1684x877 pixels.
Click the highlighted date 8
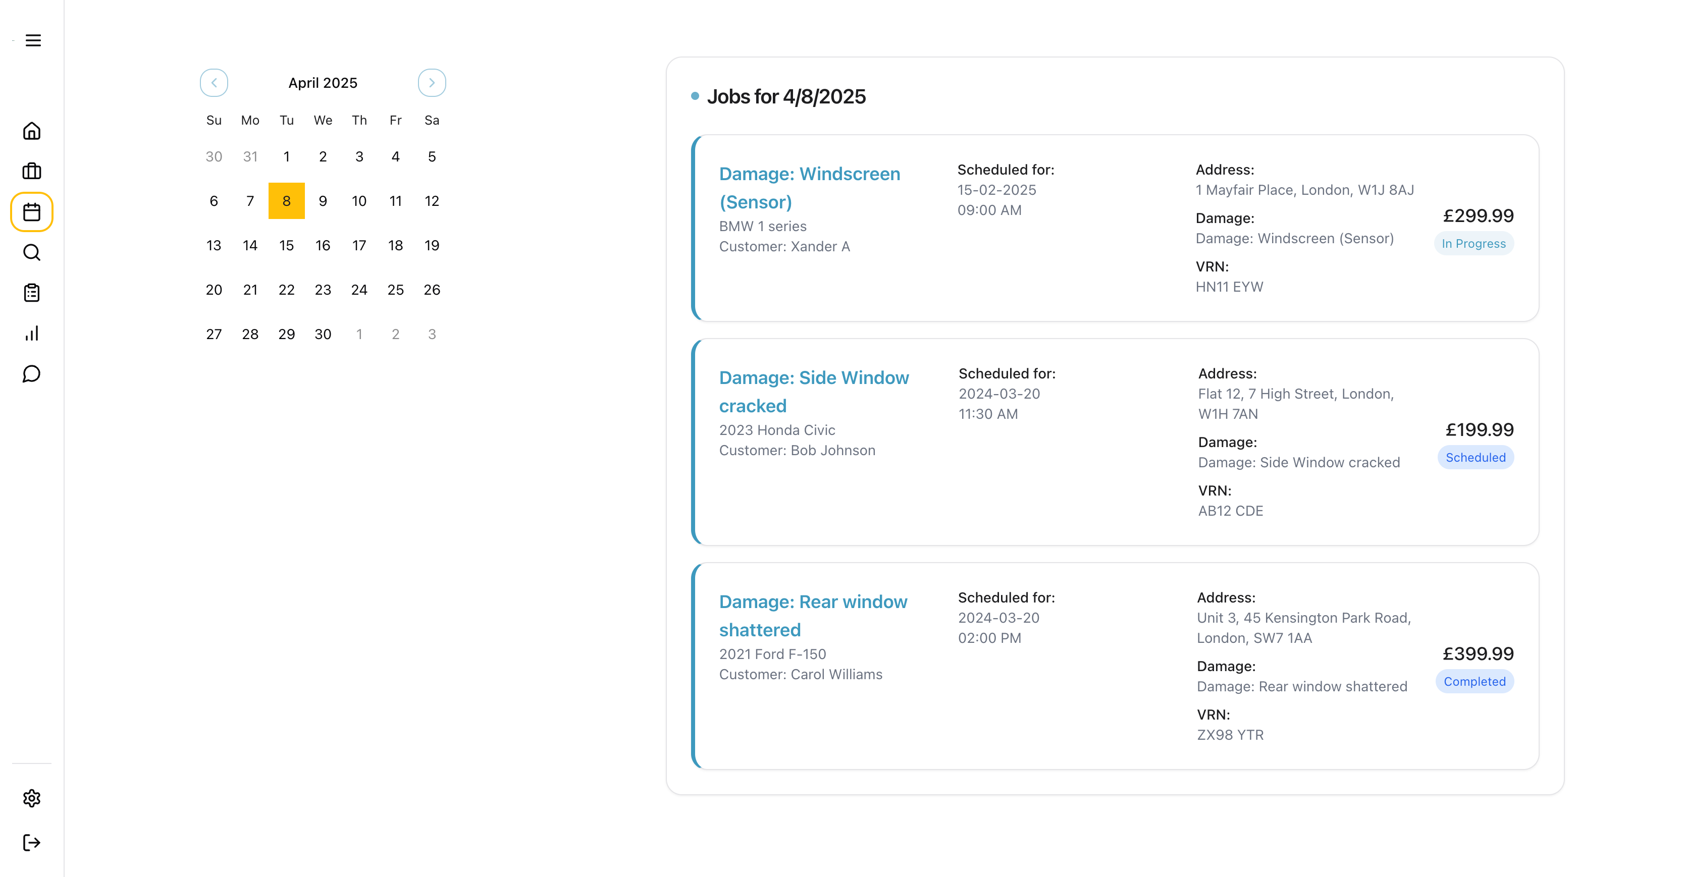[286, 201]
